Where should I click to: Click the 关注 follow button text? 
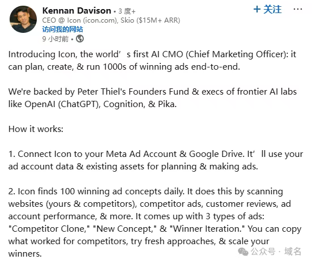coord(272,10)
